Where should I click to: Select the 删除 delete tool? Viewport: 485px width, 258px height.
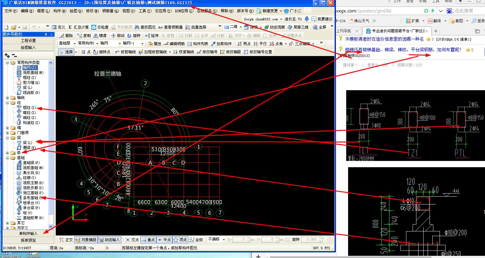(x=66, y=36)
